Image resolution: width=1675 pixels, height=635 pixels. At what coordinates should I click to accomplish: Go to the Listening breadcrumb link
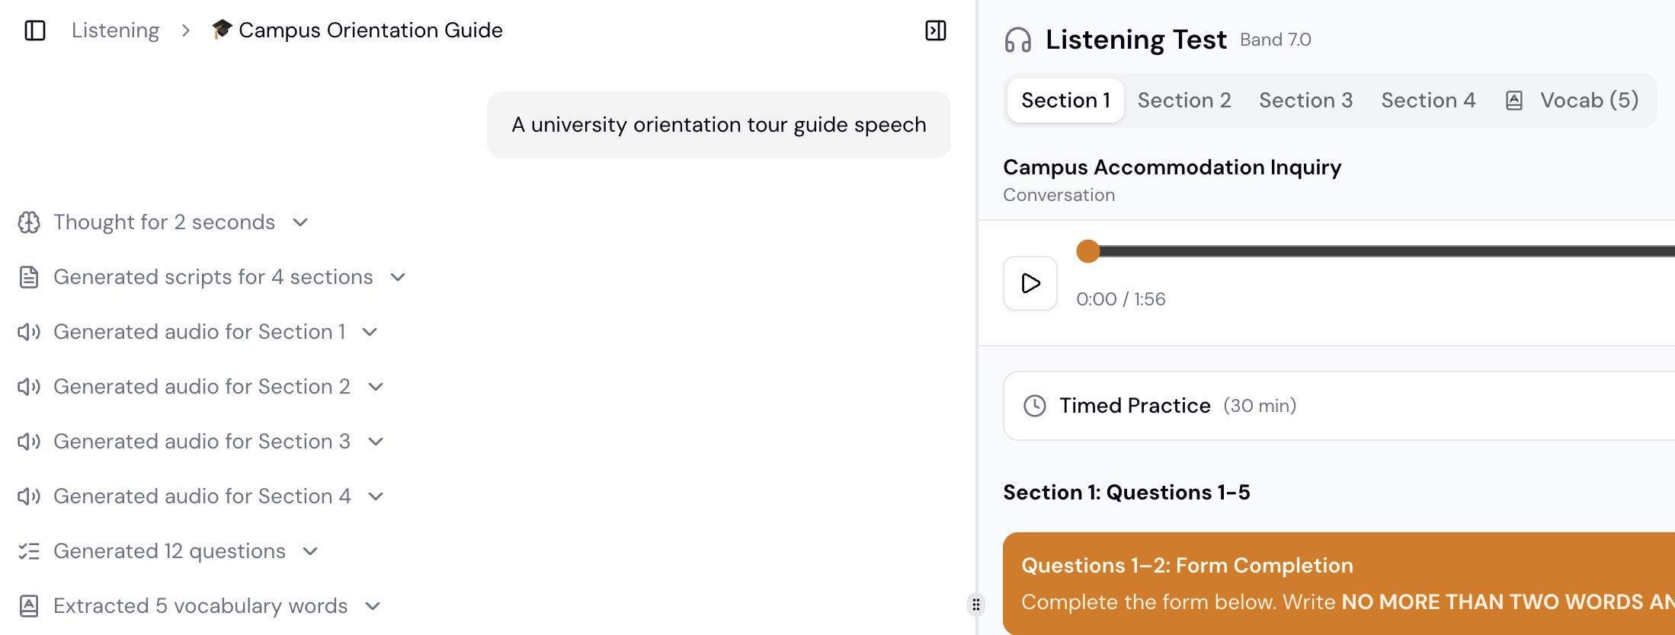[115, 30]
